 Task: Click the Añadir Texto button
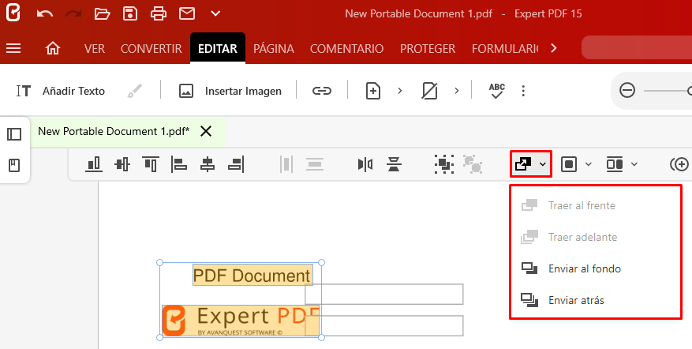point(61,91)
